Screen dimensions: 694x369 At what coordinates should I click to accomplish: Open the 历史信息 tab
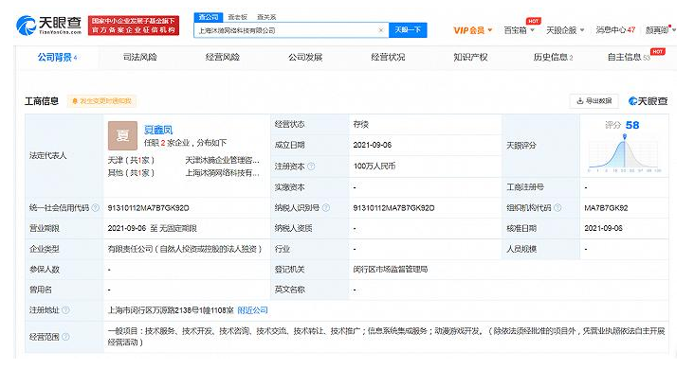(x=554, y=58)
